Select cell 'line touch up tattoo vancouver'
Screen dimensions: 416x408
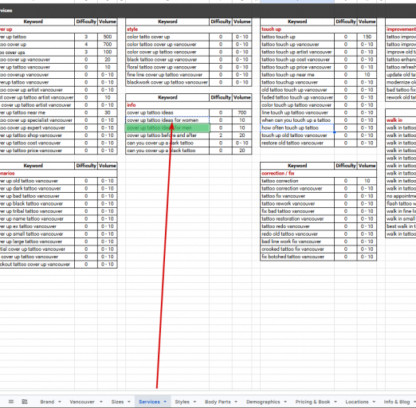point(297,112)
